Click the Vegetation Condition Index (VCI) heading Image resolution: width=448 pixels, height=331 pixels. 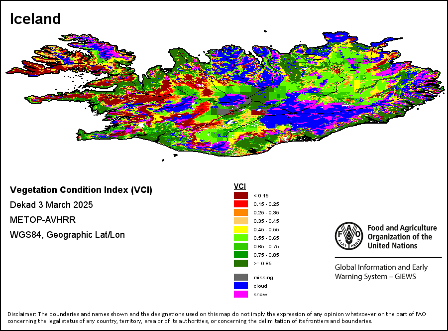tap(81, 190)
